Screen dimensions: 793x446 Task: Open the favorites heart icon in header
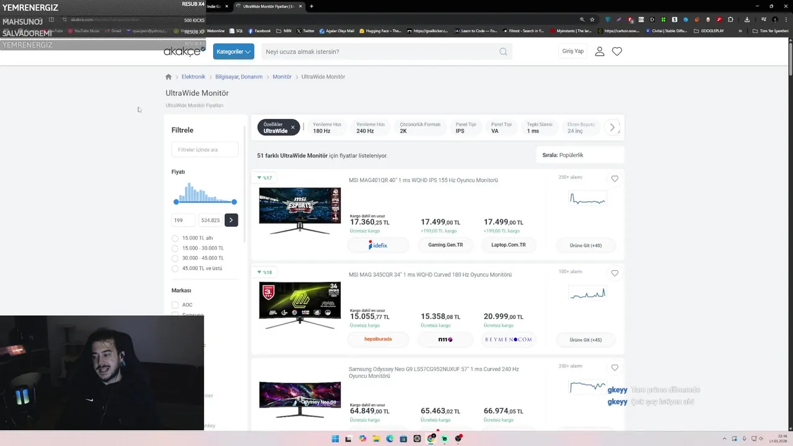coord(617,51)
